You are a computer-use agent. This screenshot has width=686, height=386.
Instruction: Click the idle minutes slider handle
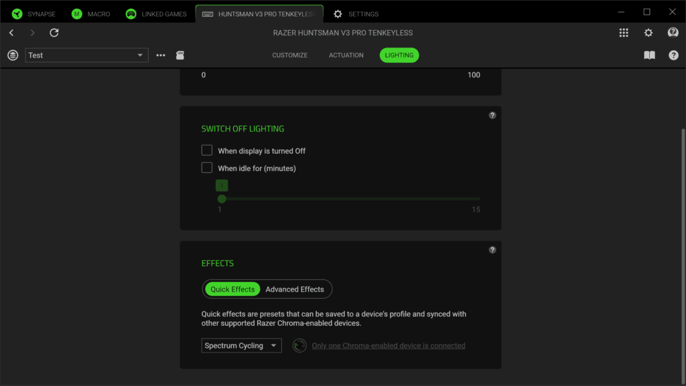click(222, 199)
